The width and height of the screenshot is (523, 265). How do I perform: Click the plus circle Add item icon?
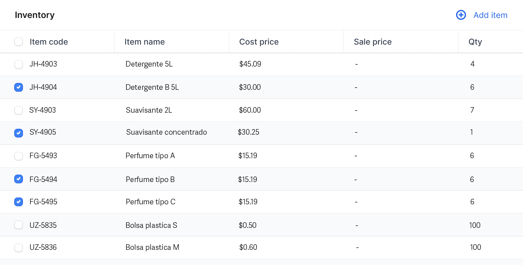click(461, 15)
